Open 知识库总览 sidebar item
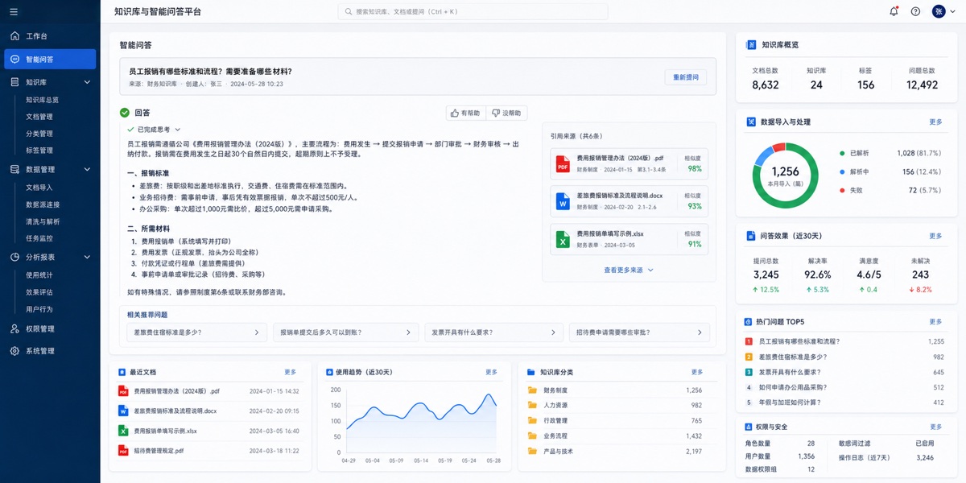 (42, 100)
